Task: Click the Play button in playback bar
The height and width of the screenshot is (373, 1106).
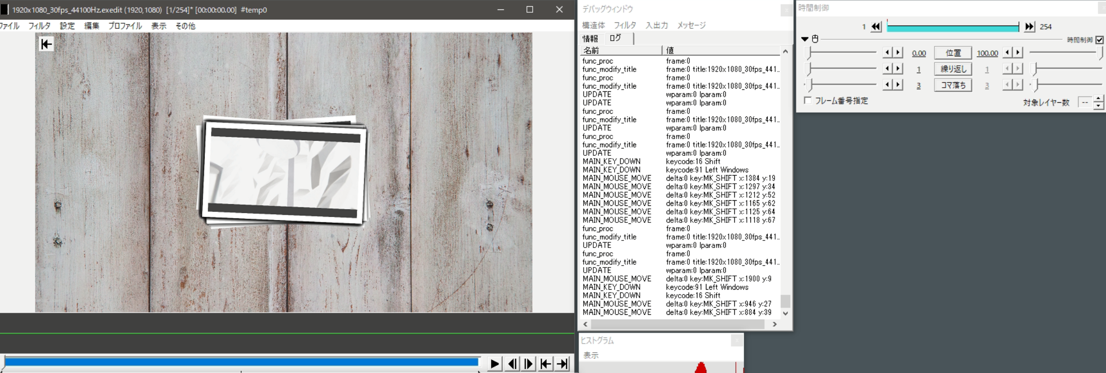Action: point(494,364)
